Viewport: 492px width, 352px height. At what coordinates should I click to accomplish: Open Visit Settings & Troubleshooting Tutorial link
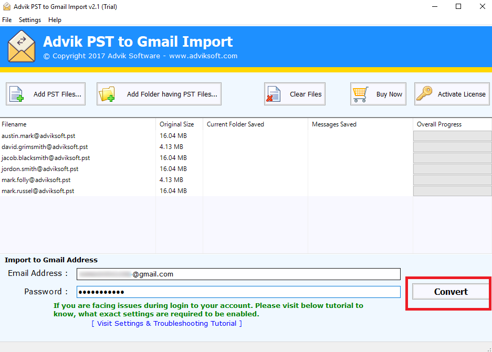click(166, 323)
